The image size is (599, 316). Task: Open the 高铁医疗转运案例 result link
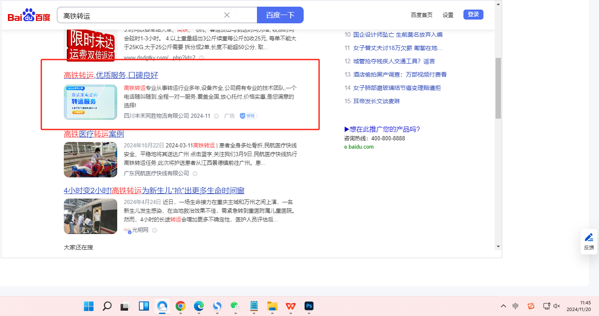click(x=94, y=134)
